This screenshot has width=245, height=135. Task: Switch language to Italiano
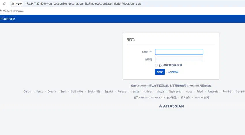click(148, 92)
